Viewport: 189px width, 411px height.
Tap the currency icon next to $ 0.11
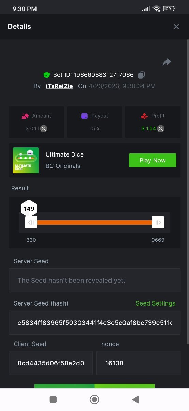point(44,129)
